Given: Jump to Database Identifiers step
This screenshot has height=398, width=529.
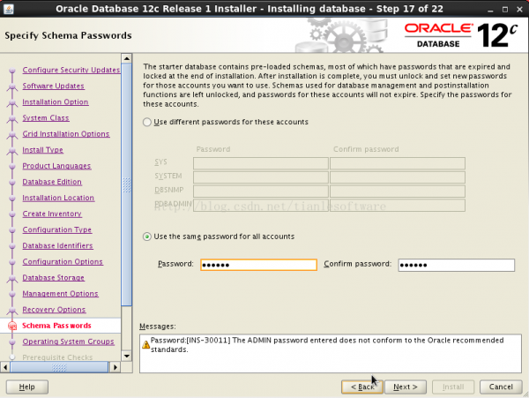Looking at the screenshot, I should click(57, 245).
